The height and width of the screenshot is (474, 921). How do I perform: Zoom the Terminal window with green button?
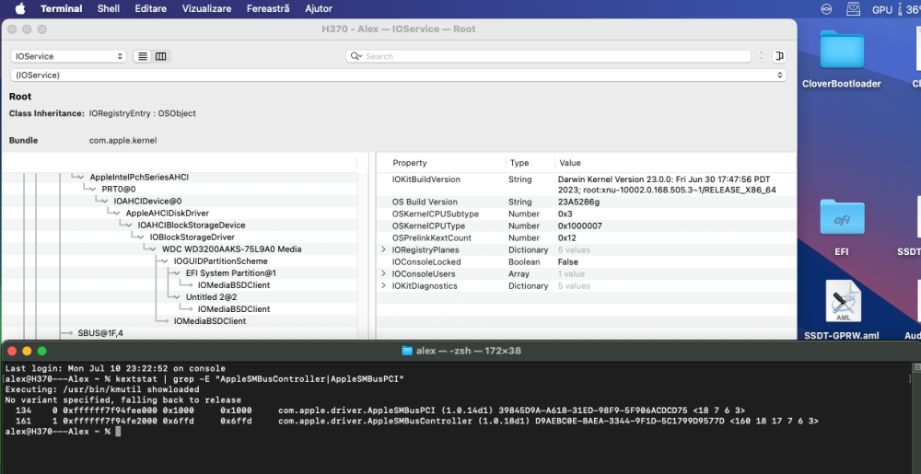[41, 351]
